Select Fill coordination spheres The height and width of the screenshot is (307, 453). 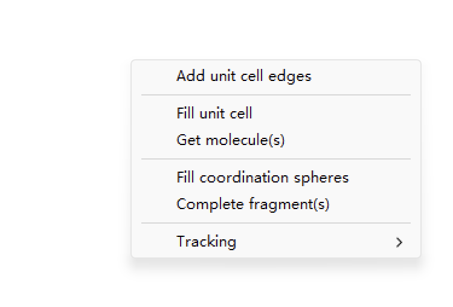click(x=262, y=178)
